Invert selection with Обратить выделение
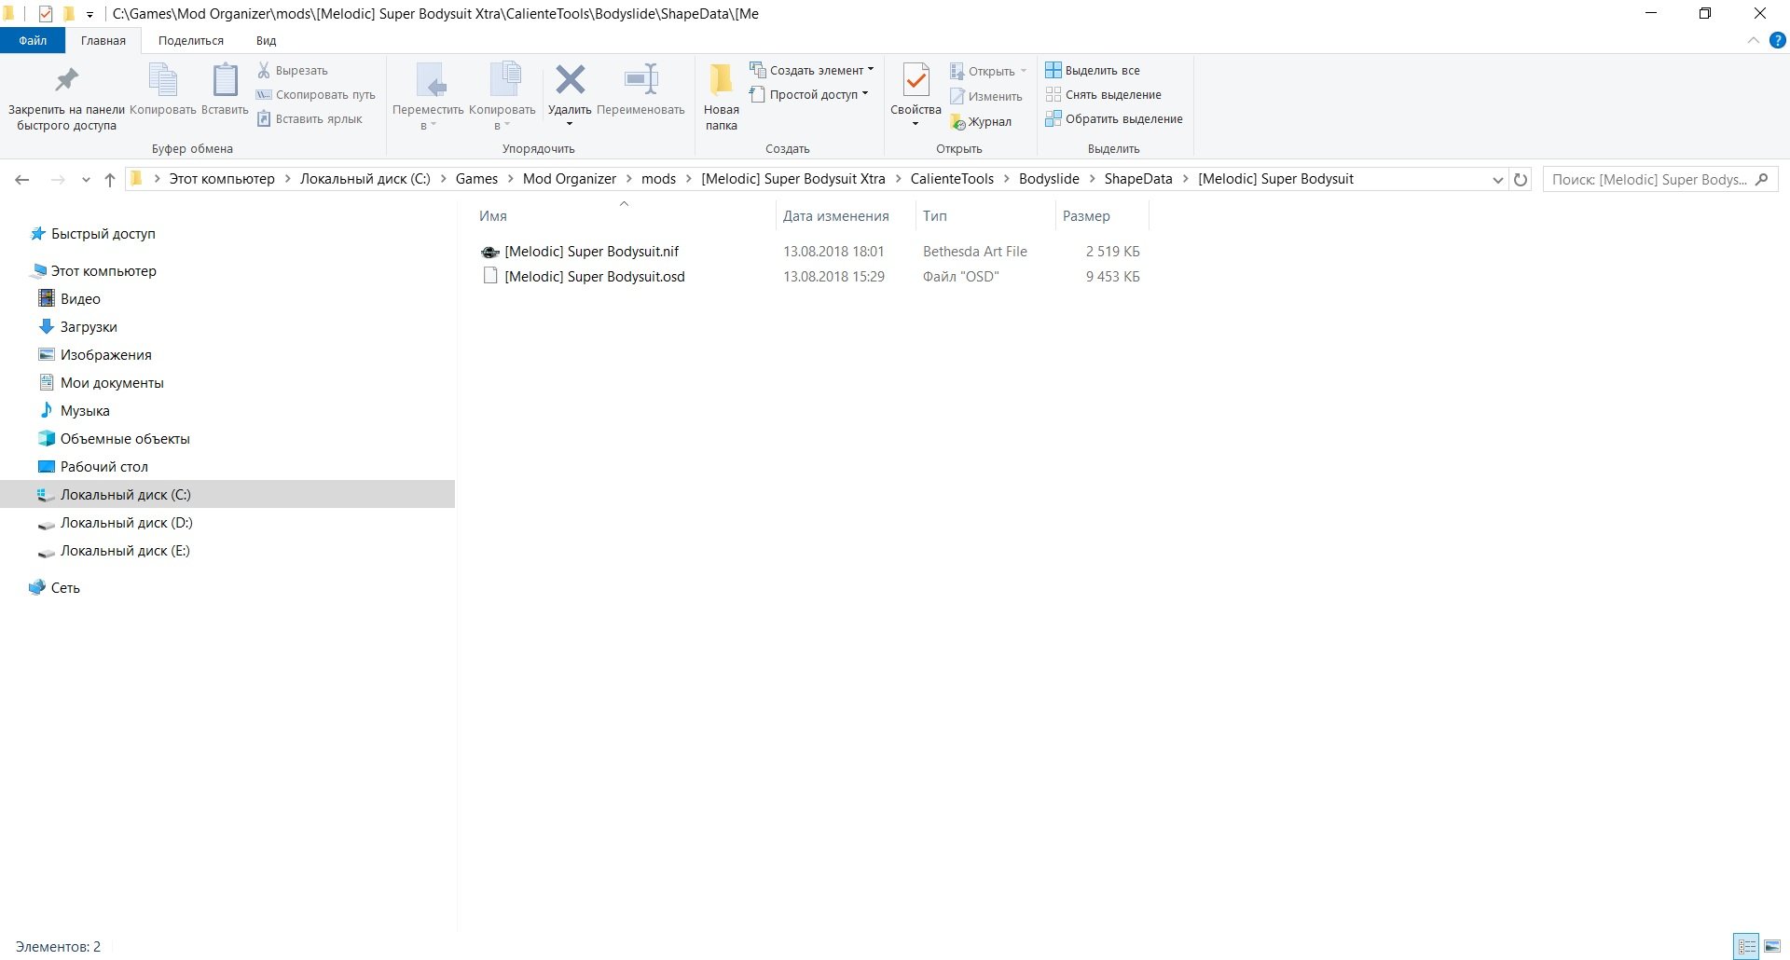The width and height of the screenshot is (1790, 960). (1114, 119)
